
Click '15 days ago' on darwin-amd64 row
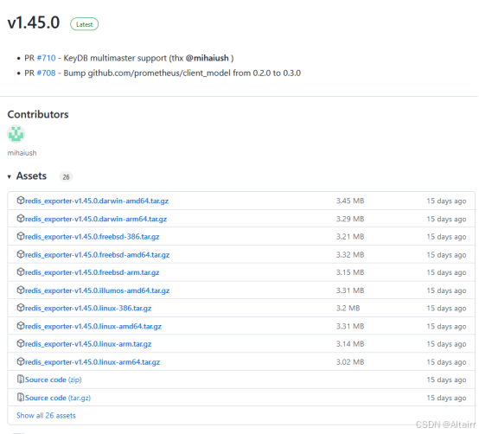click(446, 201)
